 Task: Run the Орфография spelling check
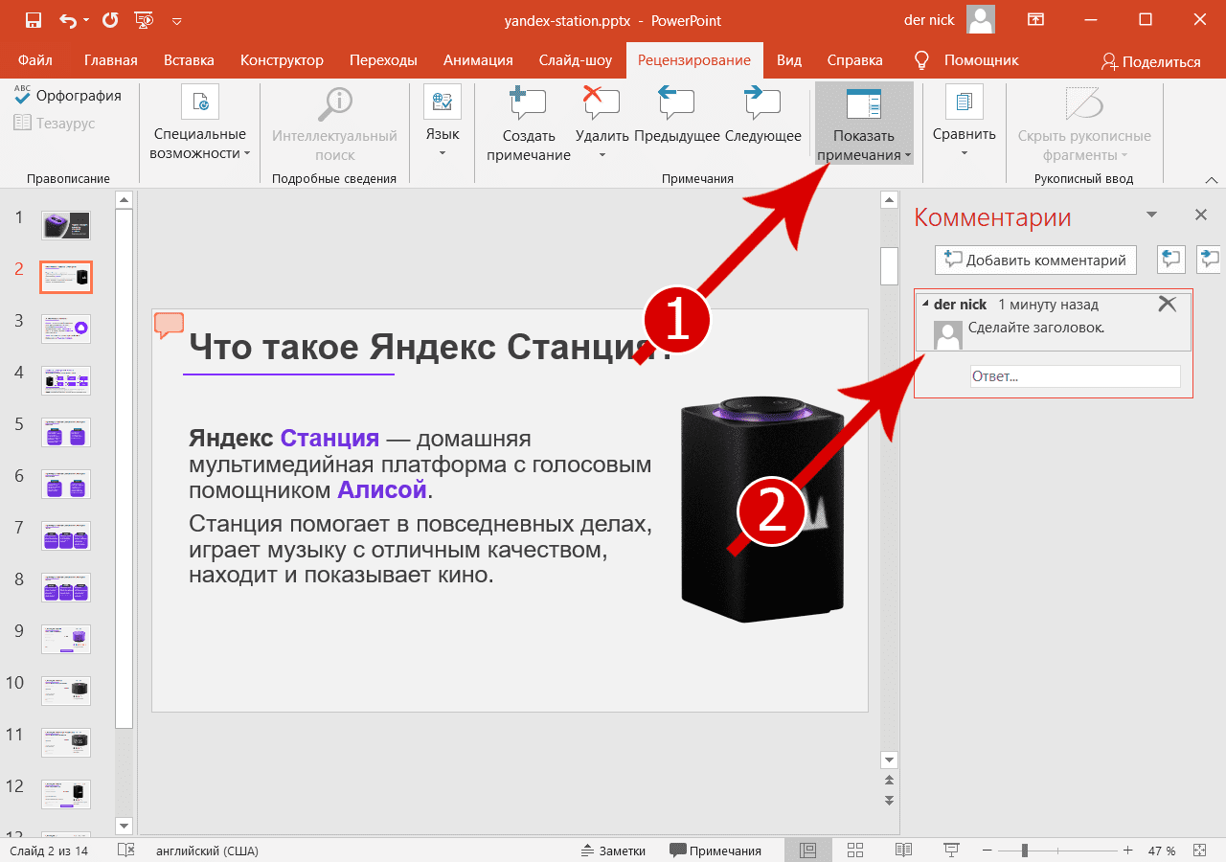pyautogui.click(x=68, y=96)
